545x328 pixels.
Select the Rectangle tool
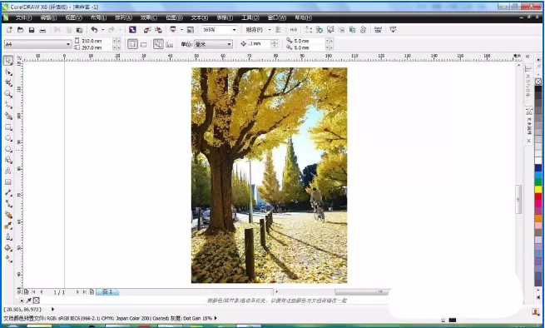[x=8, y=127]
